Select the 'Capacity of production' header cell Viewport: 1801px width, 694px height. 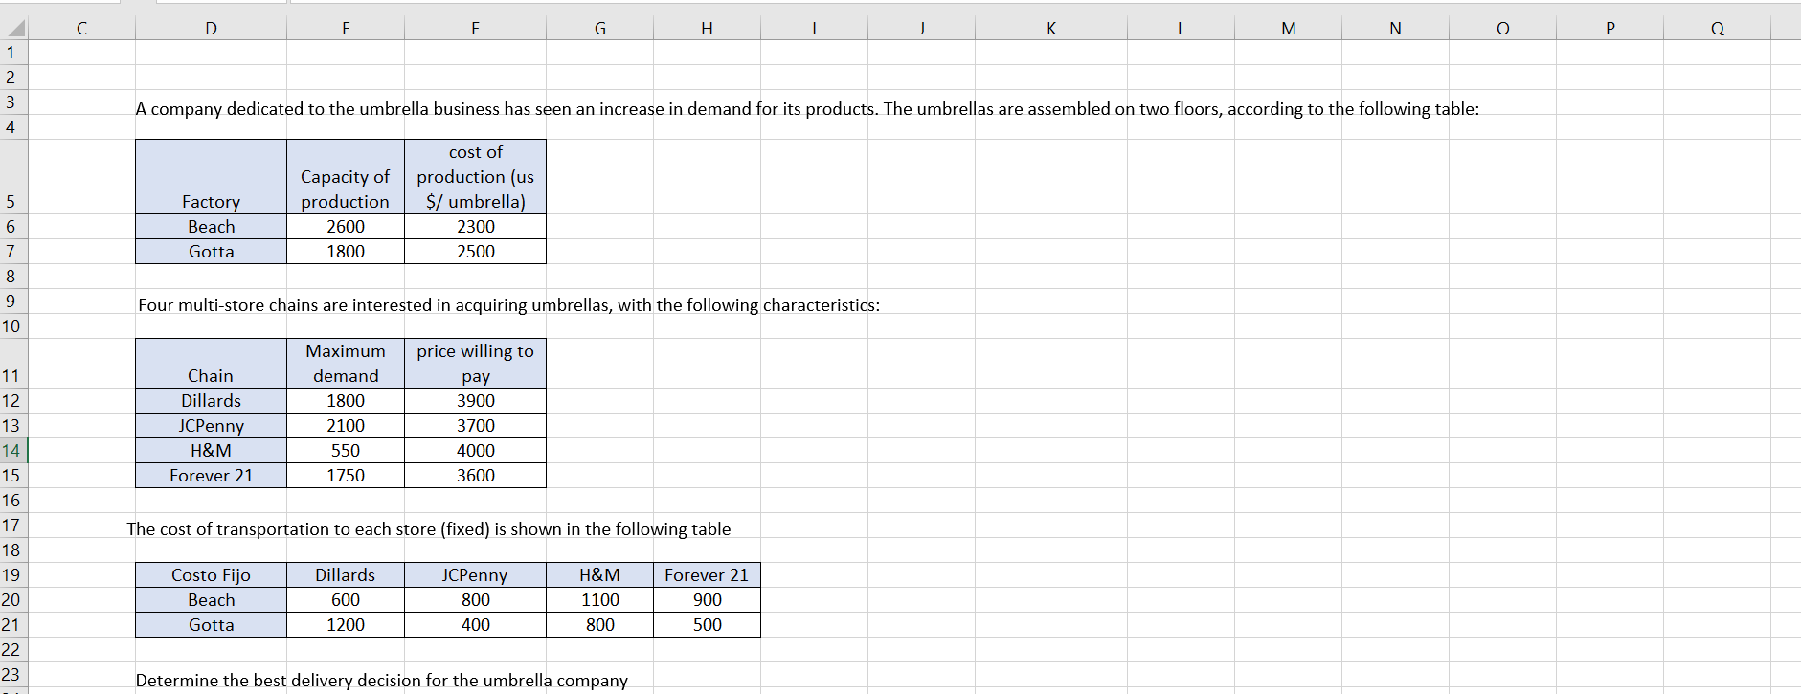[346, 176]
